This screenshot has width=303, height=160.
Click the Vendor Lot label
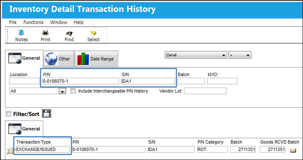coord(171,91)
